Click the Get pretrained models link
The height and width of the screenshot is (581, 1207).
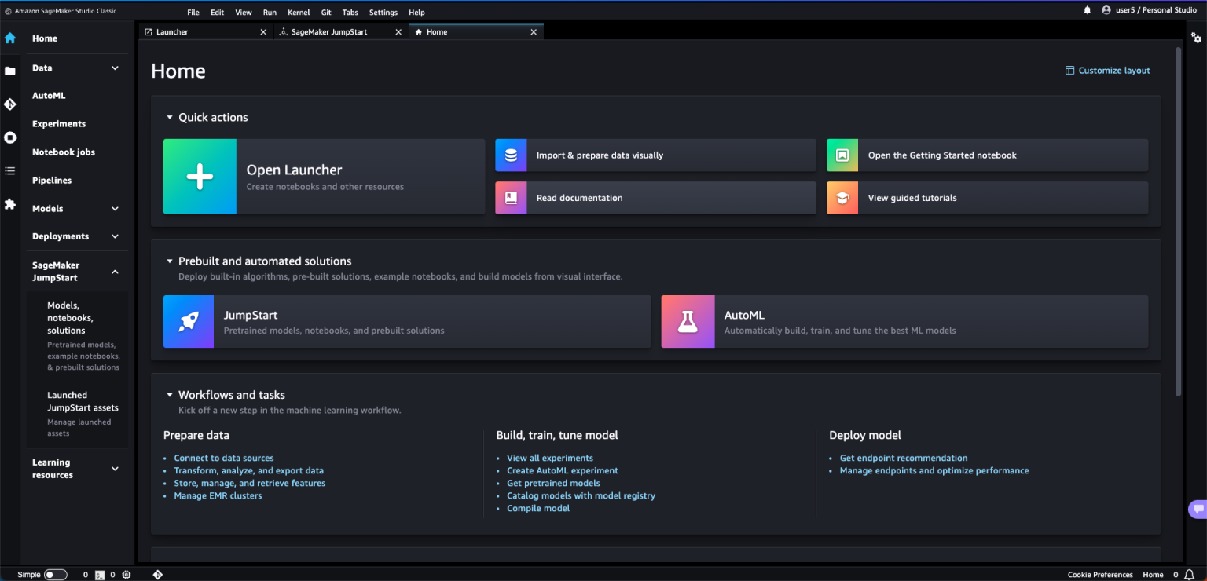[x=553, y=483]
